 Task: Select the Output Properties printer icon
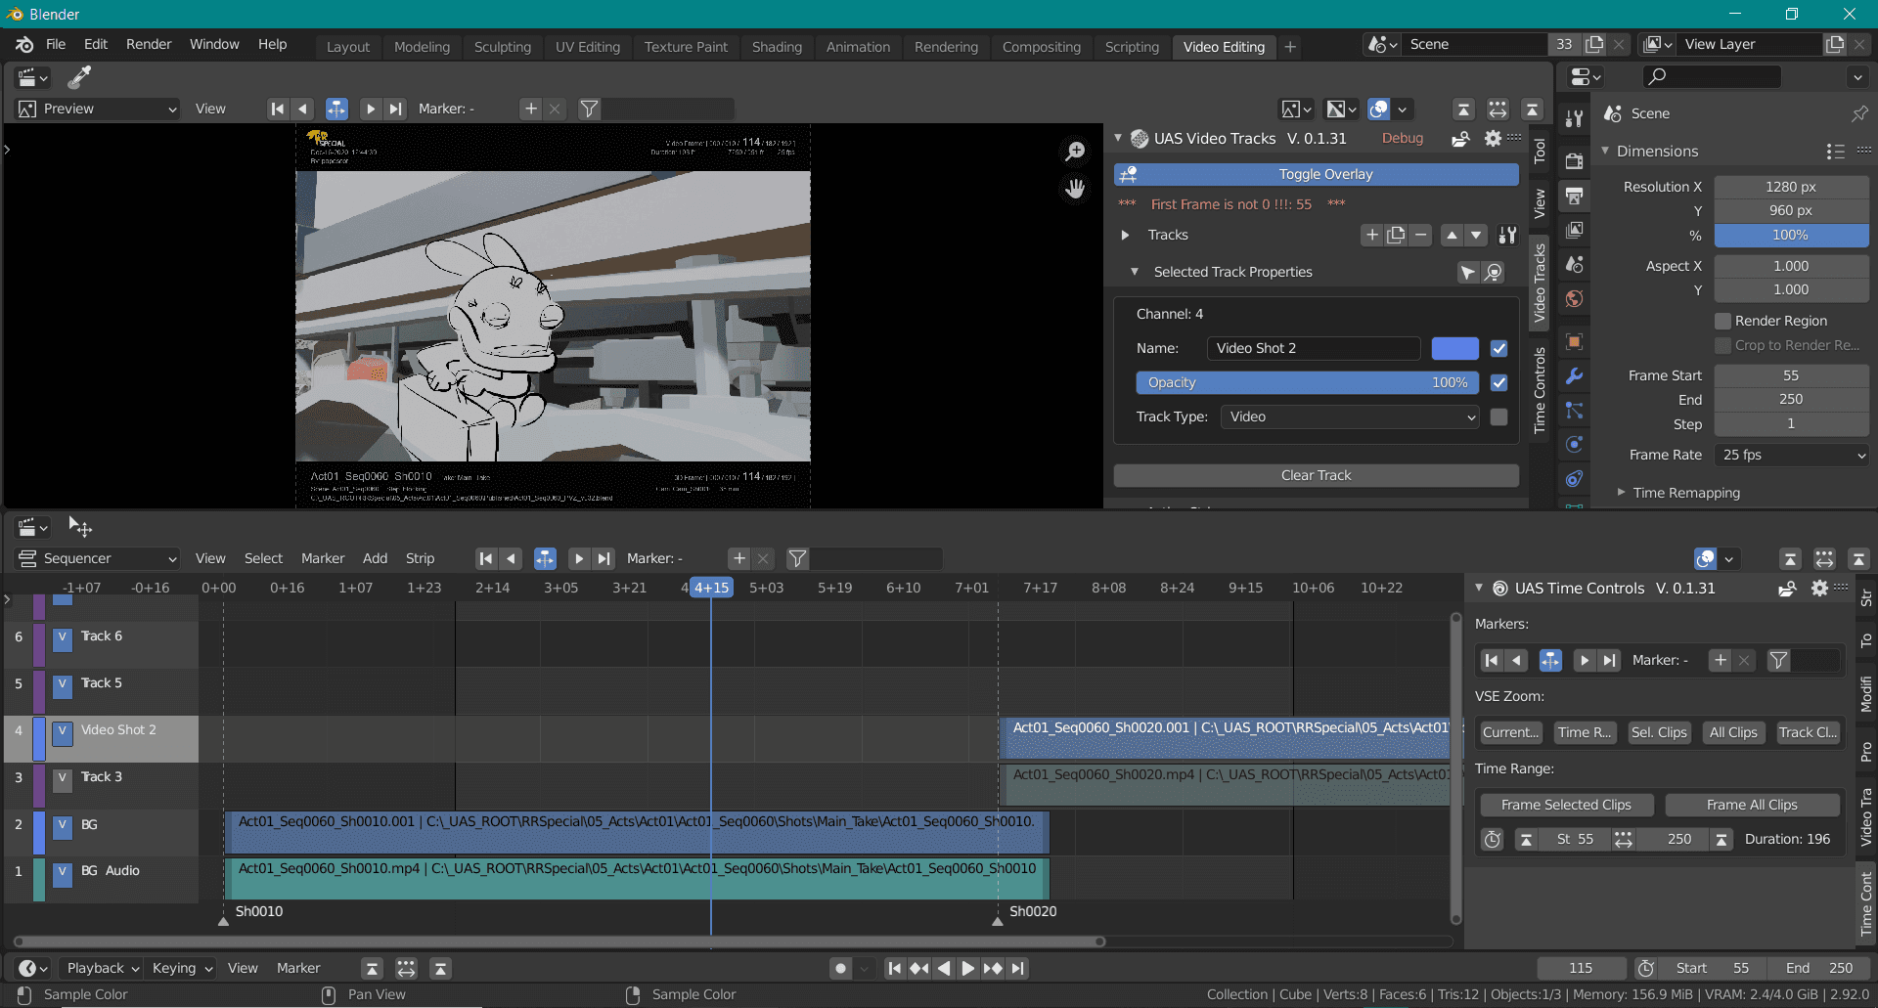click(1575, 196)
